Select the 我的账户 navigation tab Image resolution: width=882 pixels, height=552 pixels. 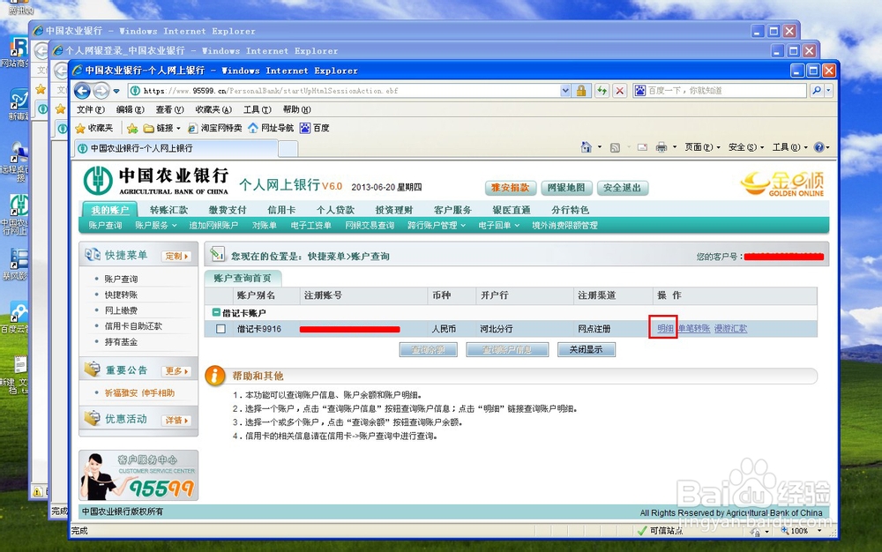click(110, 210)
